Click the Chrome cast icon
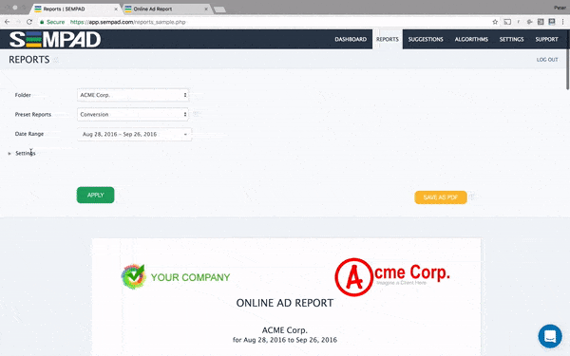The image size is (570, 356). point(507,22)
